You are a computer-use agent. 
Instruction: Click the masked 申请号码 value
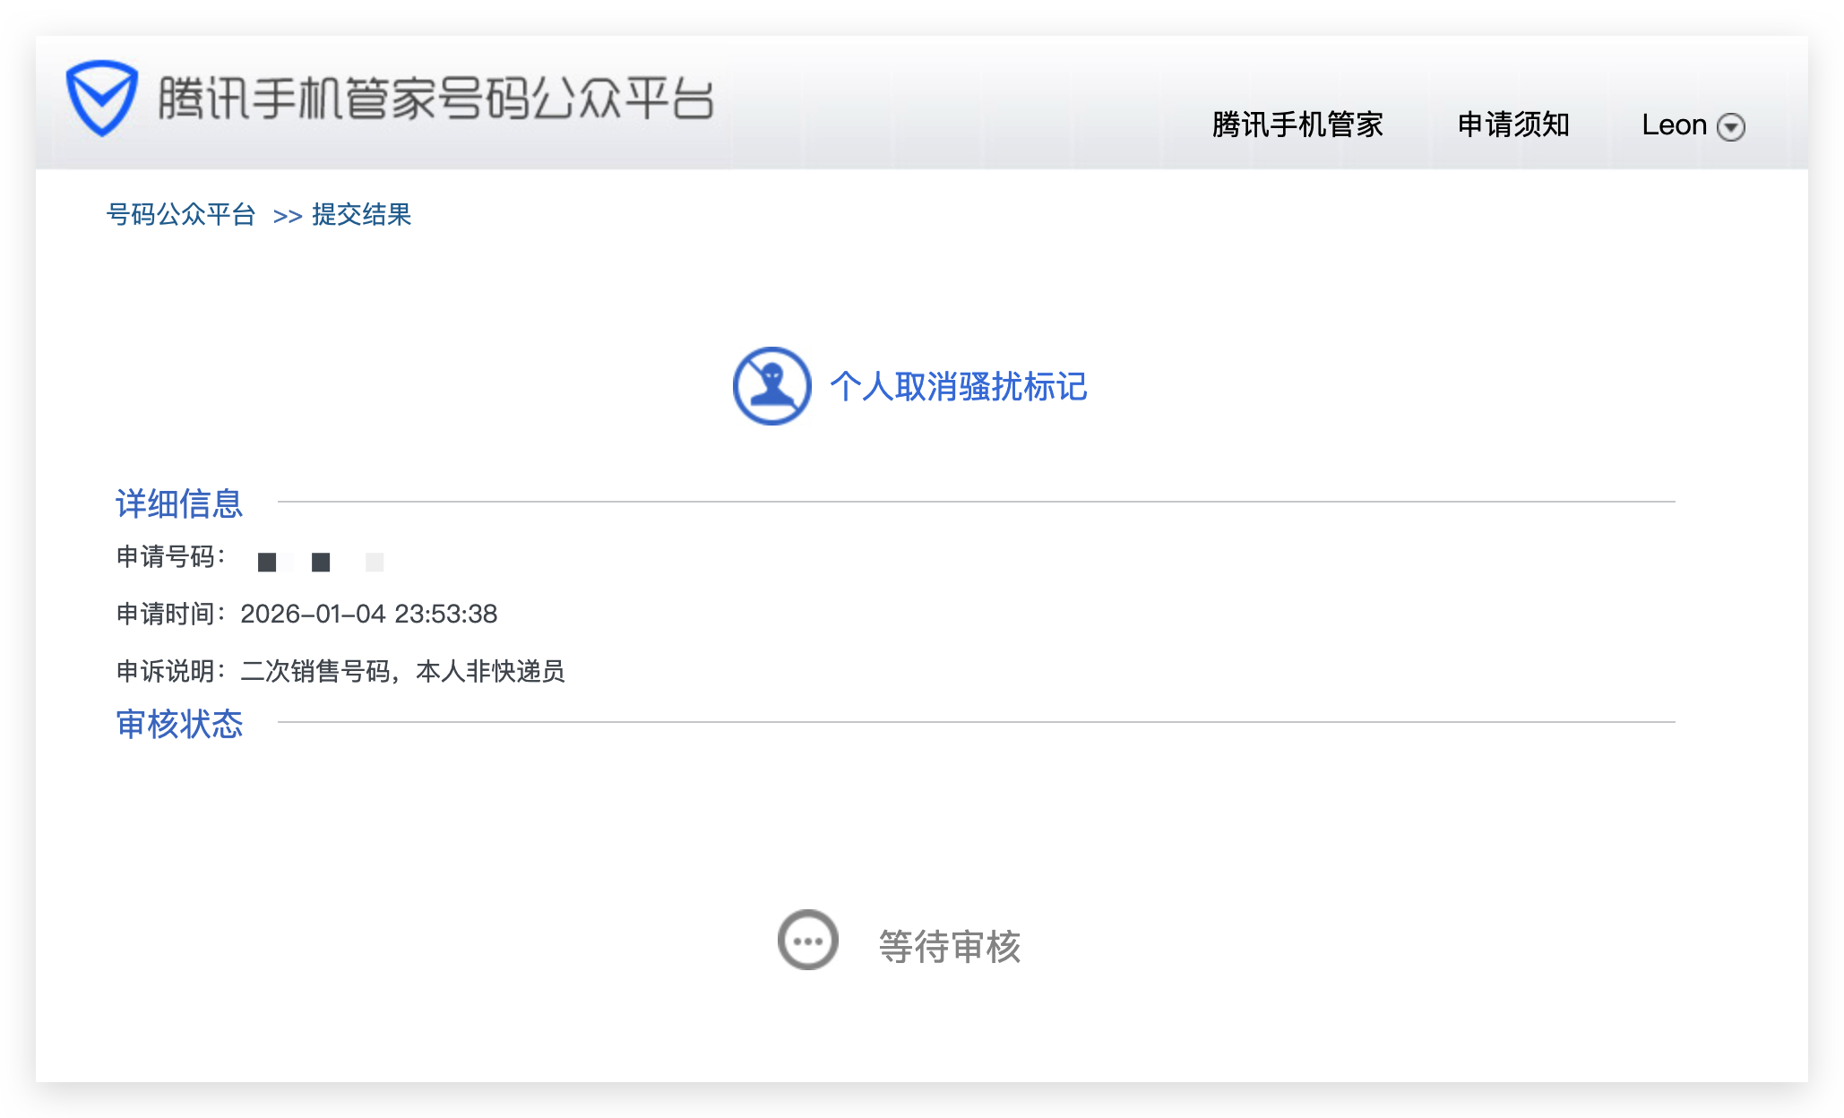point(320,562)
